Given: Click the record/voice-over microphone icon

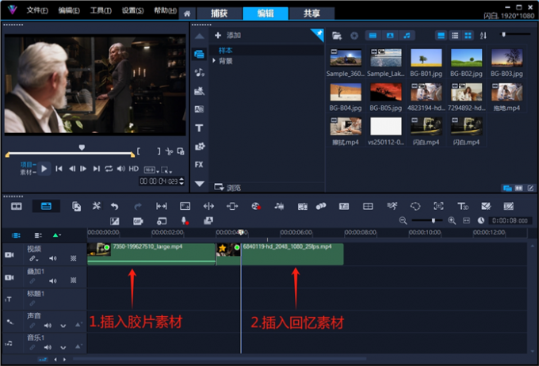Looking at the screenshot, I should (x=185, y=221).
